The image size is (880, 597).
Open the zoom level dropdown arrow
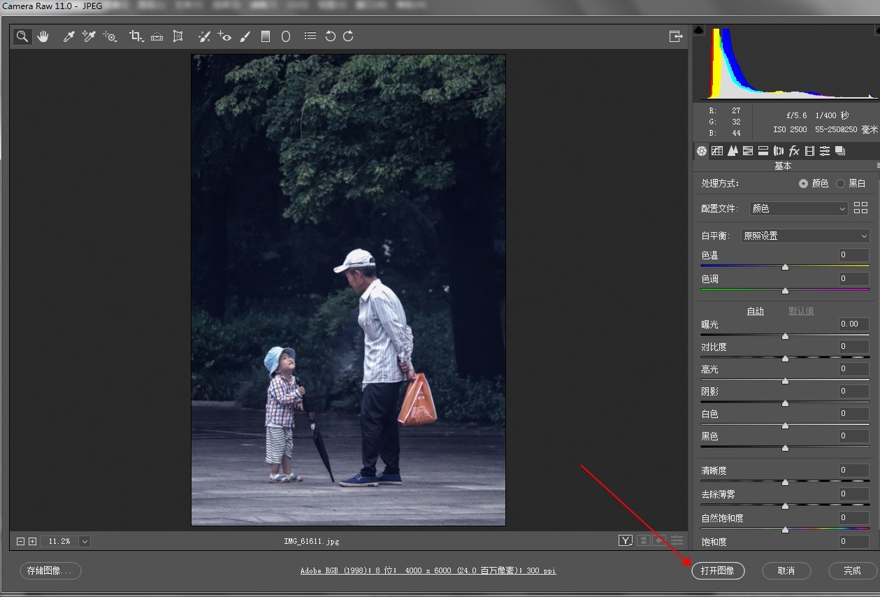pos(85,542)
